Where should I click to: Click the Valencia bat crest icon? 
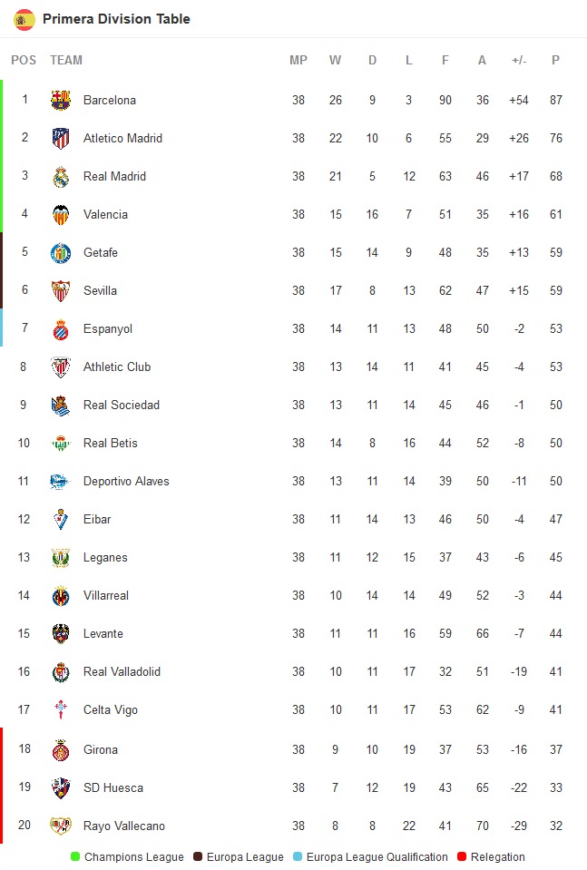tap(61, 214)
